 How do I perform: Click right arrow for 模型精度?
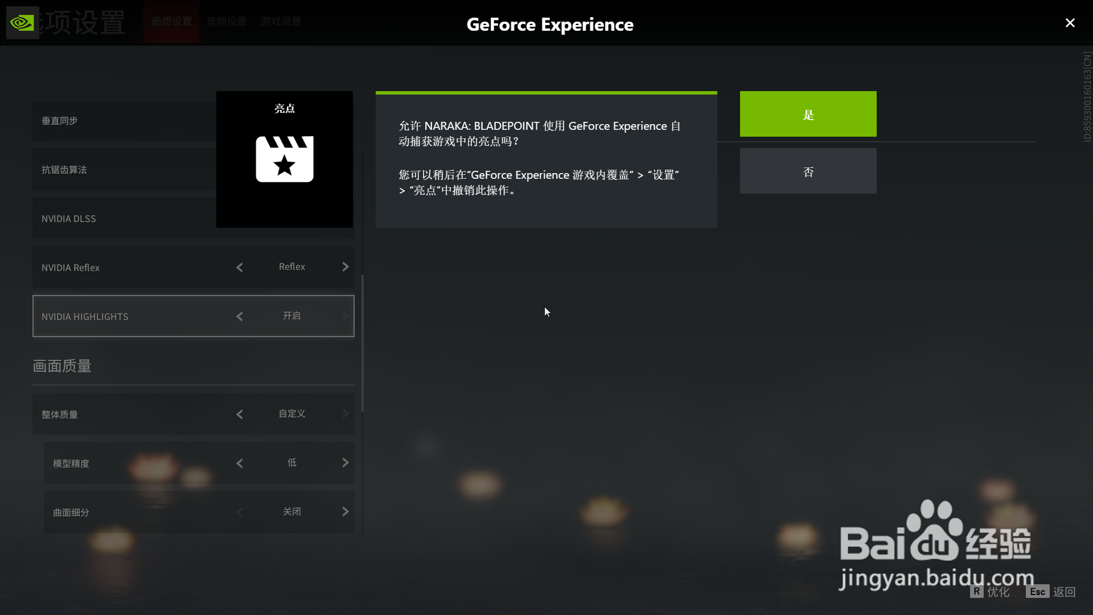[345, 463]
